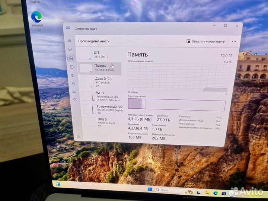Click the 'Память' heading text

click(137, 54)
